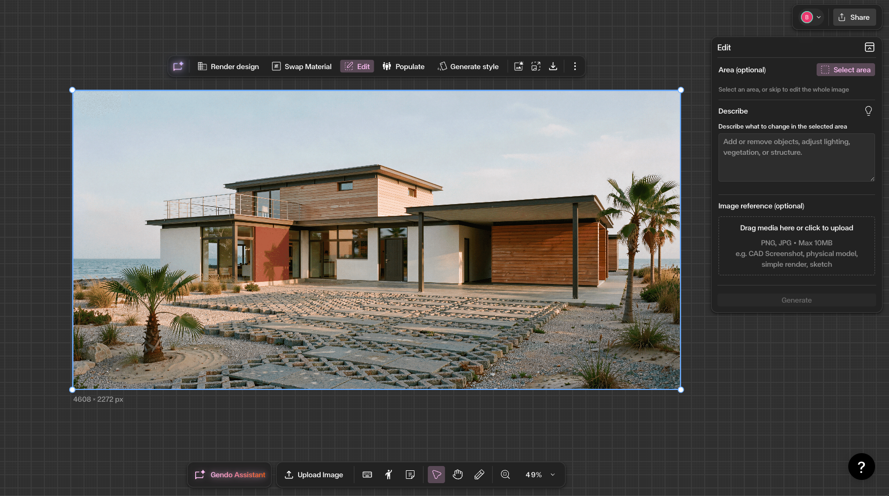Click Upload Image button
The height and width of the screenshot is (496, 889).
coord(314,475)
